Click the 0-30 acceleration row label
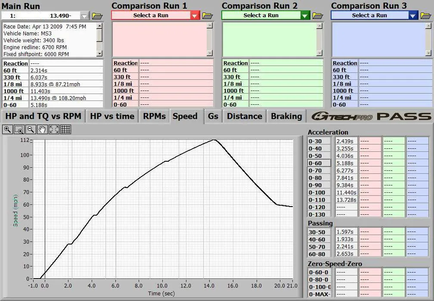Screen dimensions: 434x301 319,141
